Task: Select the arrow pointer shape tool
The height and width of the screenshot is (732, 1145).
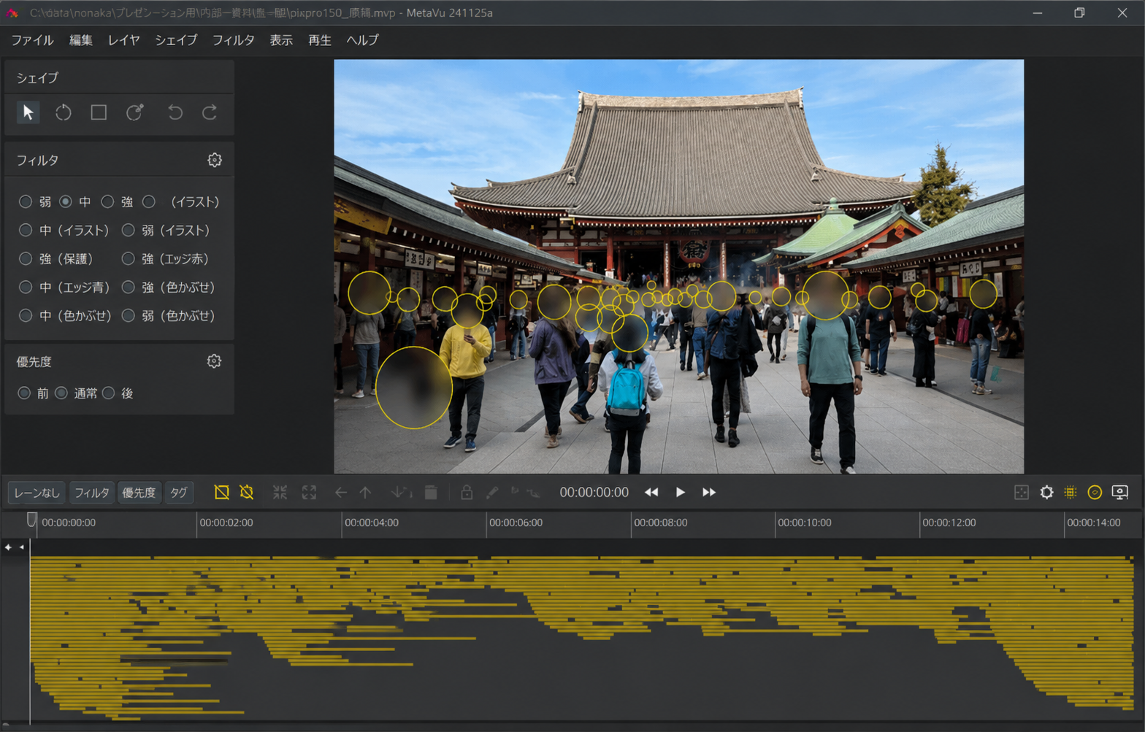Action: tap(28, 112)
